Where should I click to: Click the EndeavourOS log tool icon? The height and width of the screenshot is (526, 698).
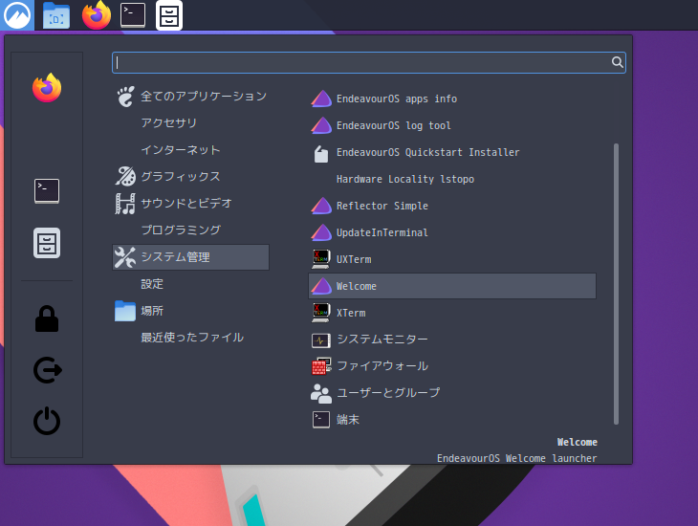[321, 125]
